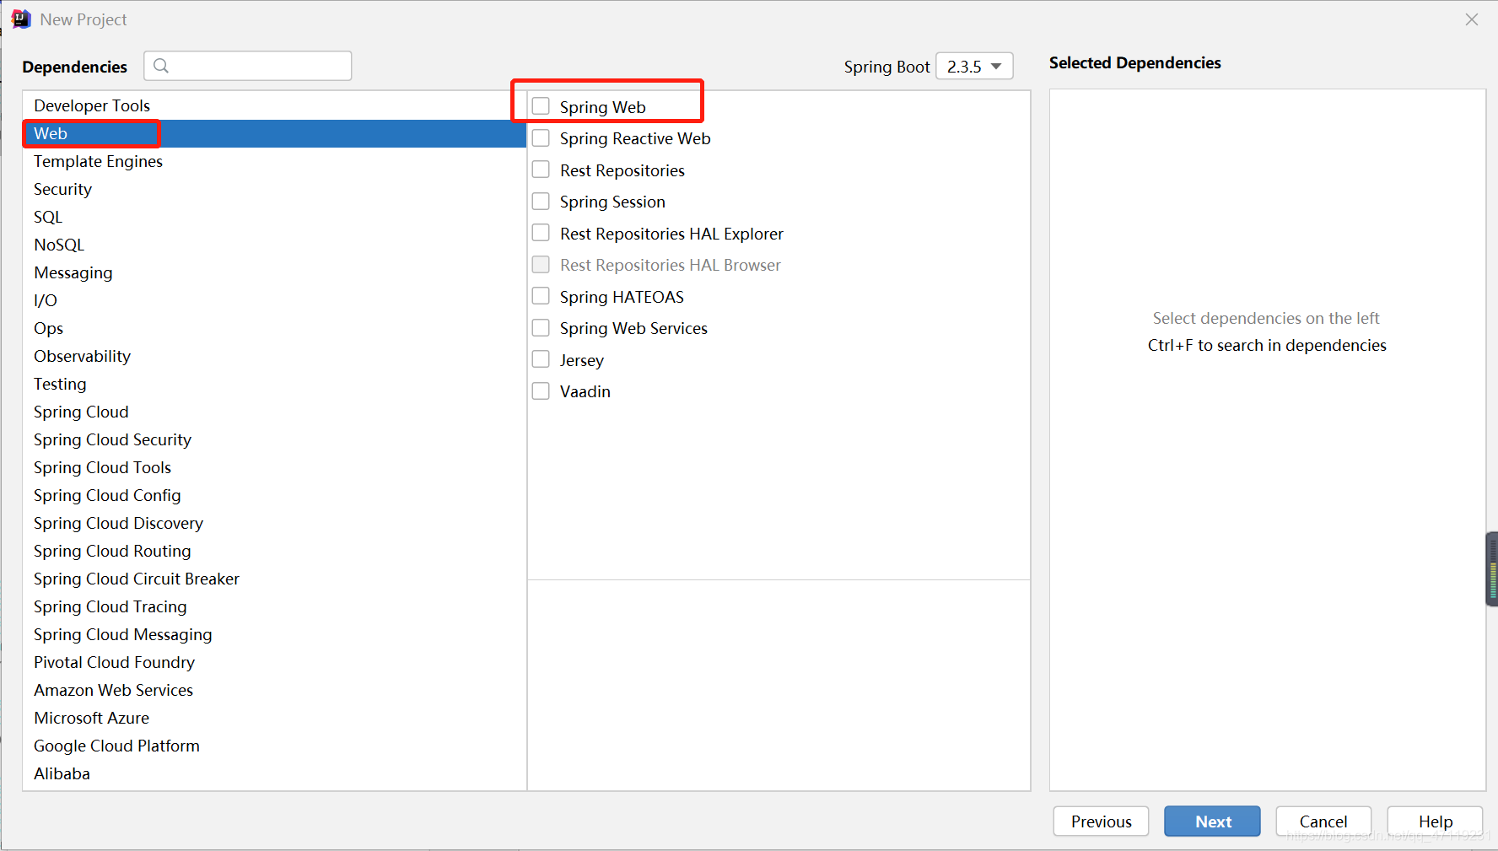Select the I/O category

[274, 300]
